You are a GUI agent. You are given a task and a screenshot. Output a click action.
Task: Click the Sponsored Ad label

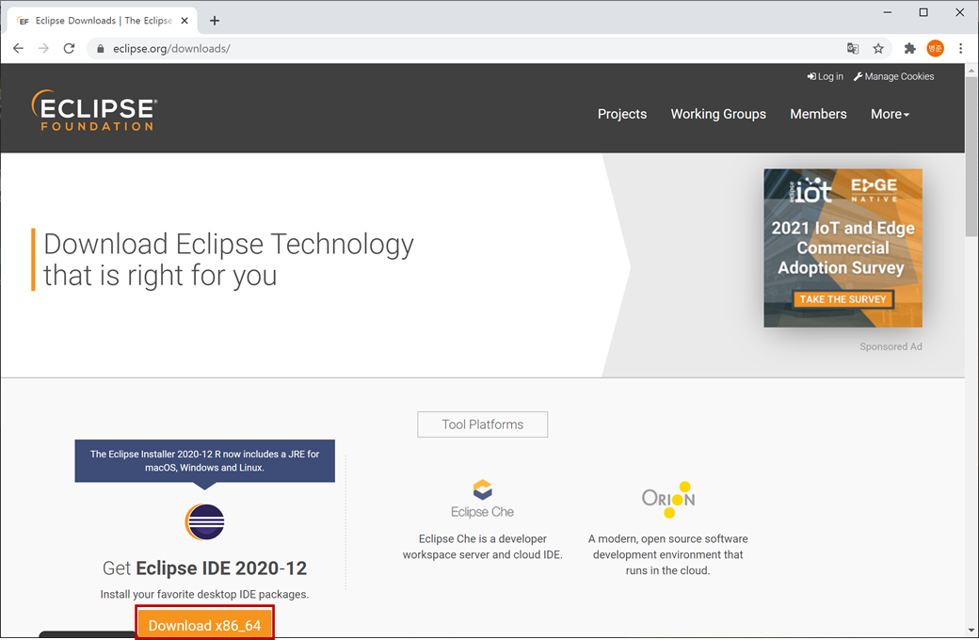891,346
